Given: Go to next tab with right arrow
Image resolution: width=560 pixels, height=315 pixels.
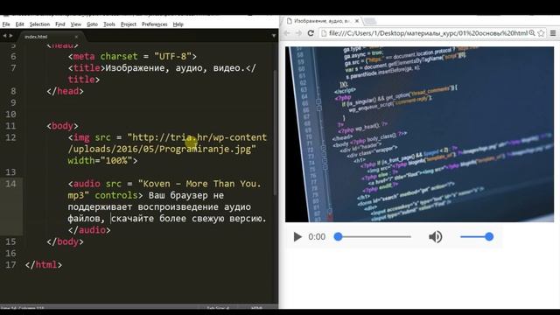Looking at the screenshot, I should pos(11,36).
